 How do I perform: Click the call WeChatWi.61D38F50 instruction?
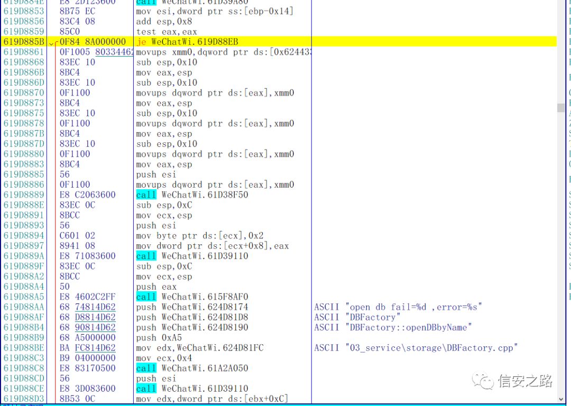pyautogui.click(x=192, y=195)
